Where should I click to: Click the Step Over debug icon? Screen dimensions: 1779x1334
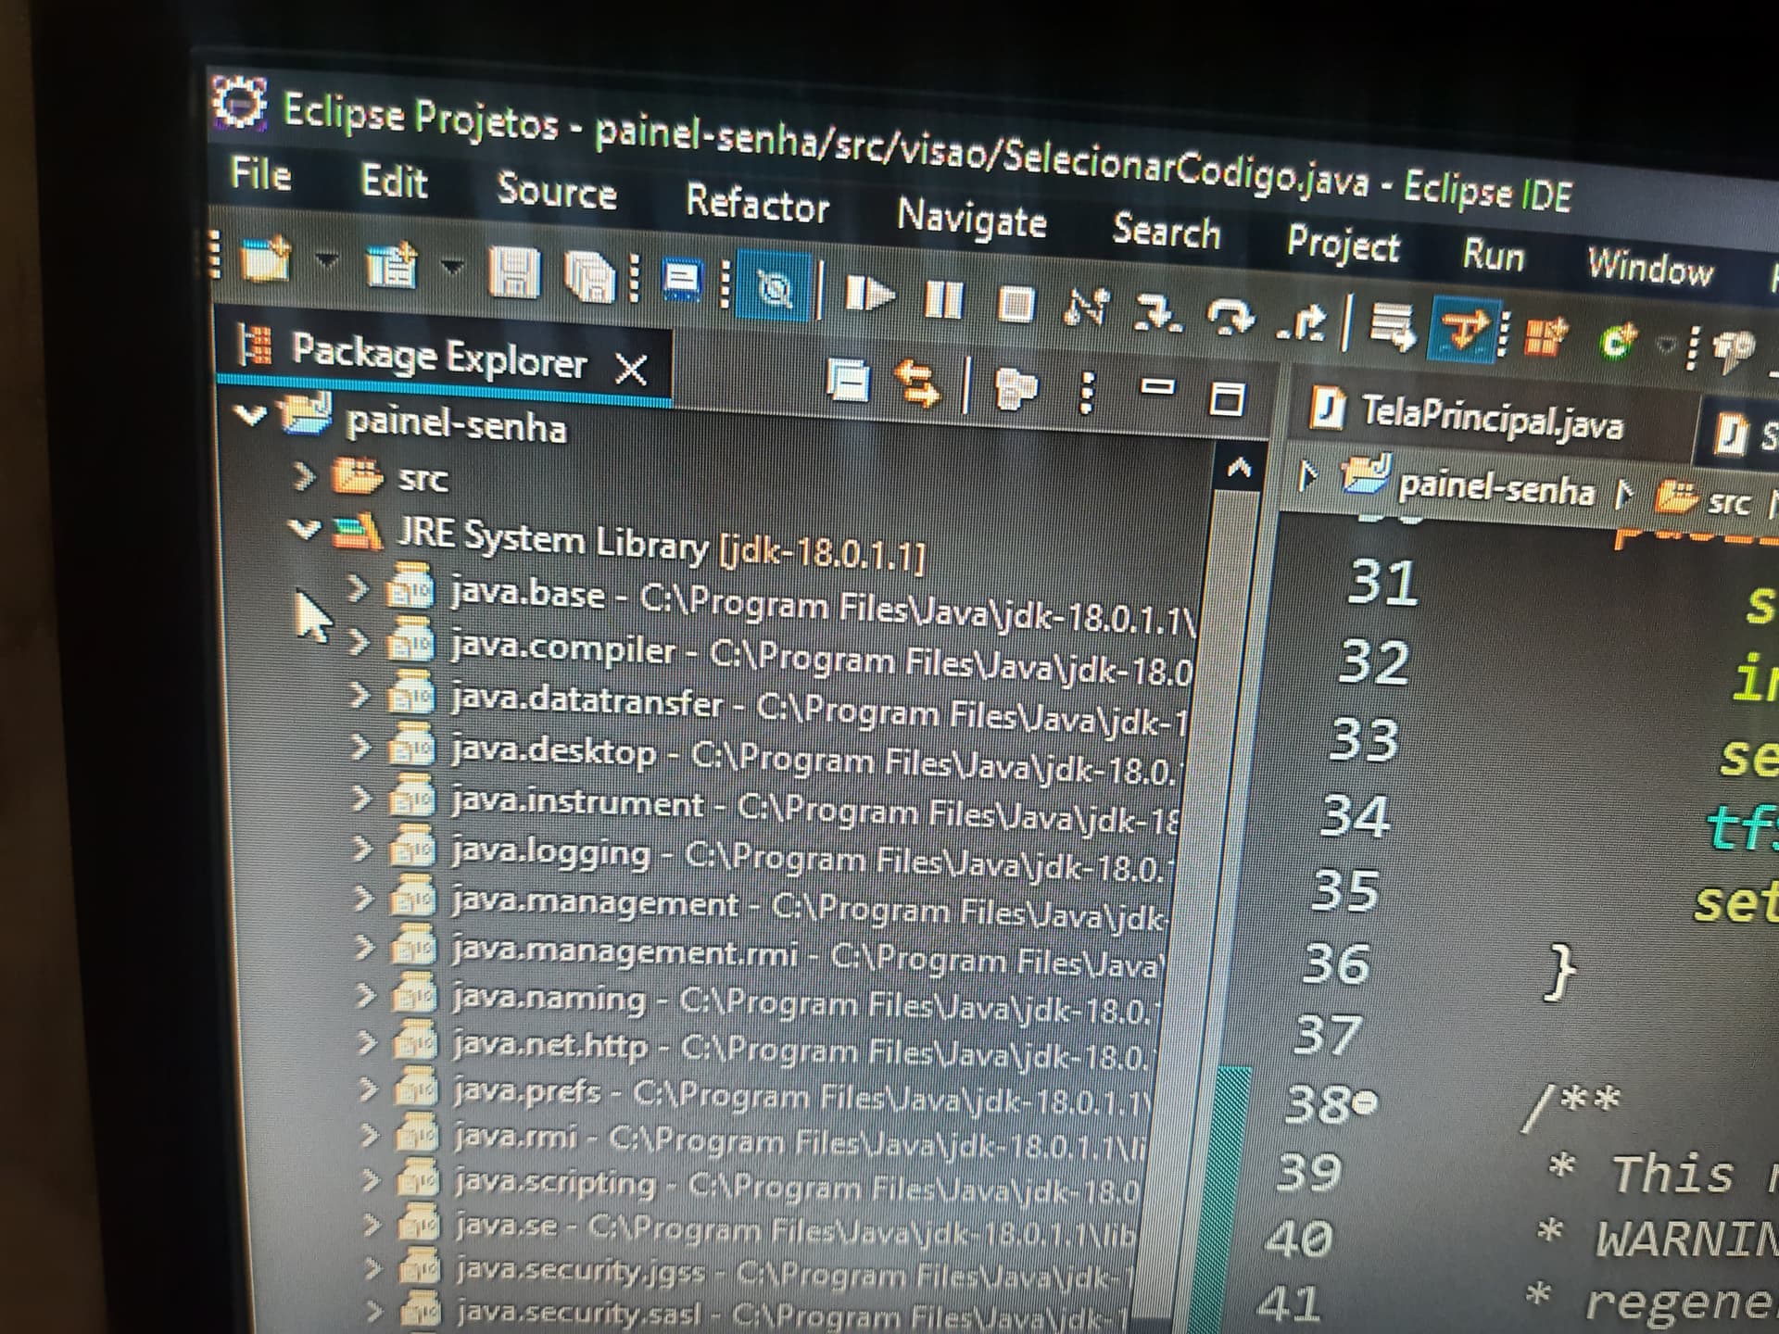point(1230,318)
